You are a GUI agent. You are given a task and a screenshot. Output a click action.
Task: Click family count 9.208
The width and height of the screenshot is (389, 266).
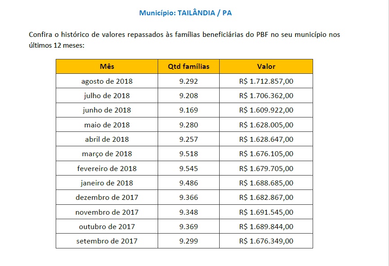(x=189, y=96)
